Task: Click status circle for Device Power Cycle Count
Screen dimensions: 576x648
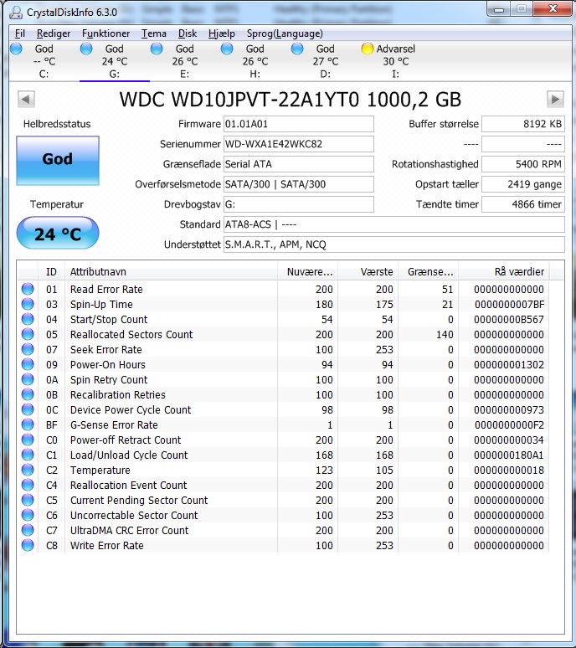Action: 28,409
